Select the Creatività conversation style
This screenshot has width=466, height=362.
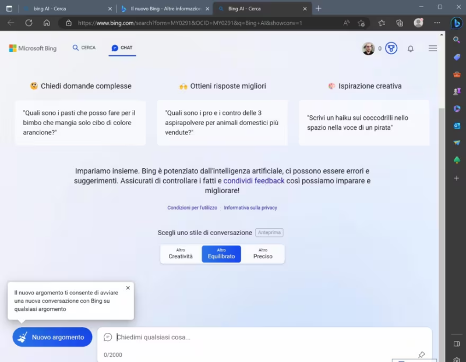point(181,254)
